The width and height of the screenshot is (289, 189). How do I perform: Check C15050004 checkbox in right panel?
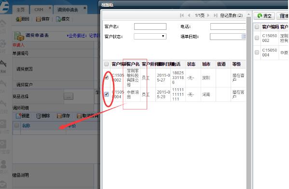click(x=257, y=53)
